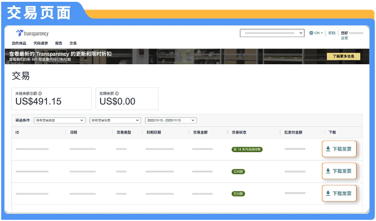Image resolution: width=376 pixels, height=221 pixels.
Task: Click the Transparency logo
Action: pos(32,34)
